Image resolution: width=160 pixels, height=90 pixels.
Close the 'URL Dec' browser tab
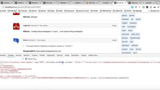click(x=97, y=3)
